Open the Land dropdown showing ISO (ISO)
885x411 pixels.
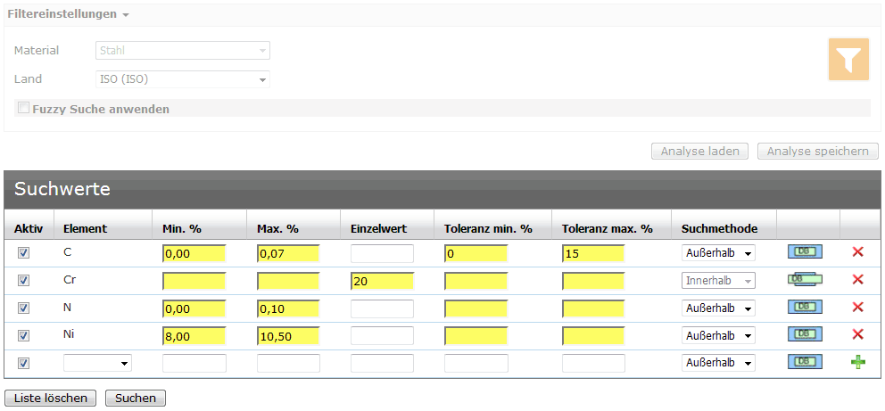point(182,79)
